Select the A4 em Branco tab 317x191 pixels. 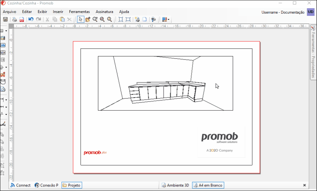point(208,185)
